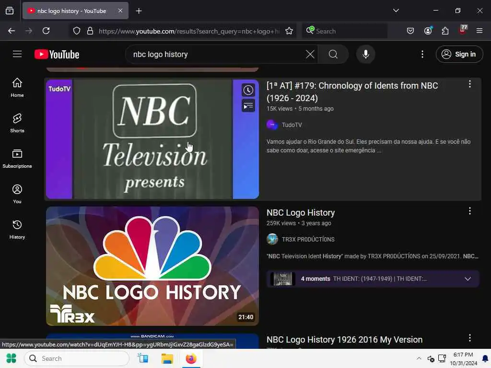Click the TR3X PRODUCTIONS channel avatar

[272, 240]
